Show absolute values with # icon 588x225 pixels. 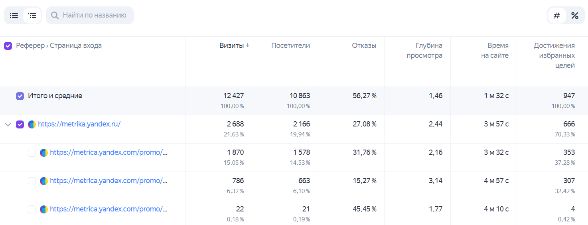[x=557, y=16]
